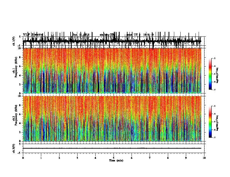Image resolution: width=230 pixels, height=177 pixels.
Task: Click the '10' minute tick label on time axis
Action: tap(204, 158)
